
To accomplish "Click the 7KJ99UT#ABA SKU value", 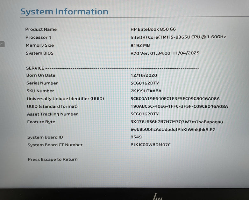I will tap(146, 91).
